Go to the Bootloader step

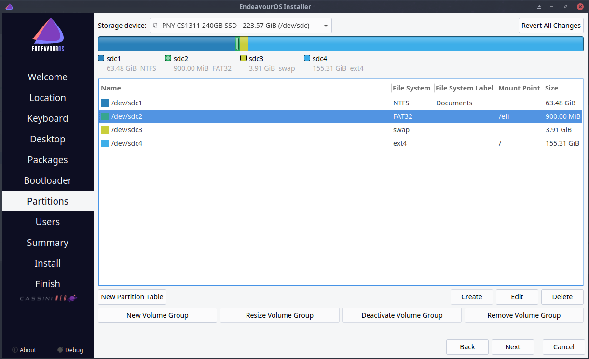[48, 180]
